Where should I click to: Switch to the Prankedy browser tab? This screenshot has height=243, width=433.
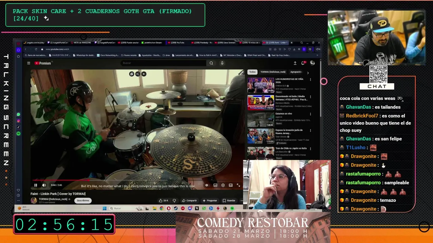coord(201,43)
